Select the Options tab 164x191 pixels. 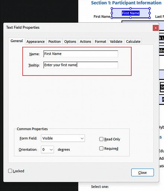coord(70,41)
